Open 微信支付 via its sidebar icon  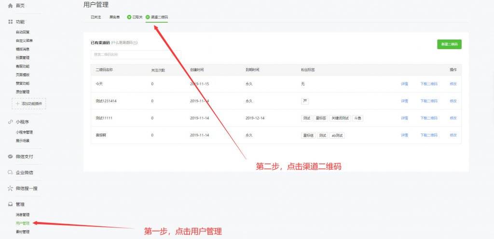pos(10,157)
